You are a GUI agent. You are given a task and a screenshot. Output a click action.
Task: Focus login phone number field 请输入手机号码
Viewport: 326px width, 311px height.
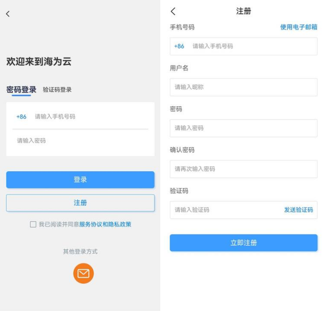(89, 116)
